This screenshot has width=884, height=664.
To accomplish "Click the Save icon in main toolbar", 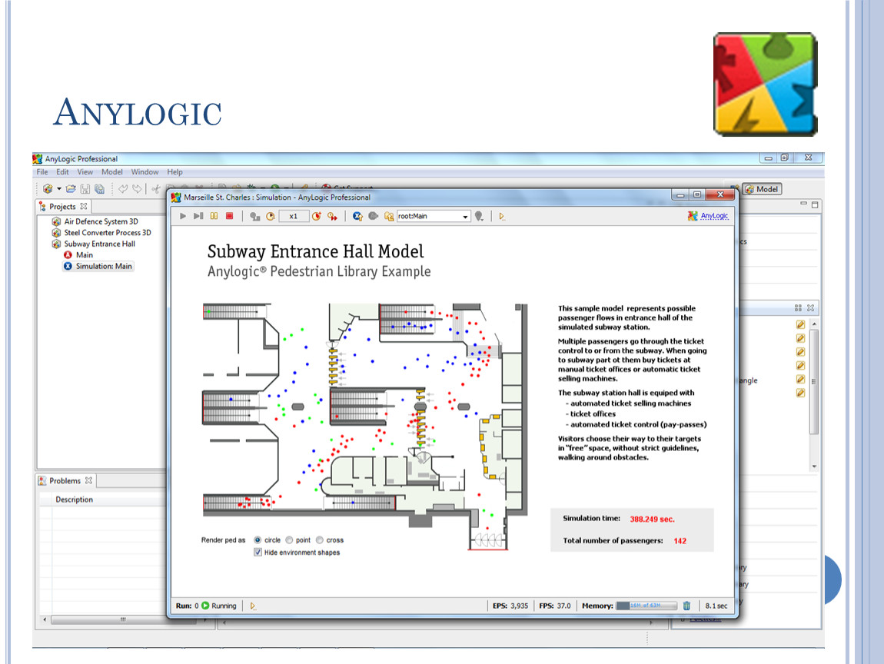I will pos(85,189).
